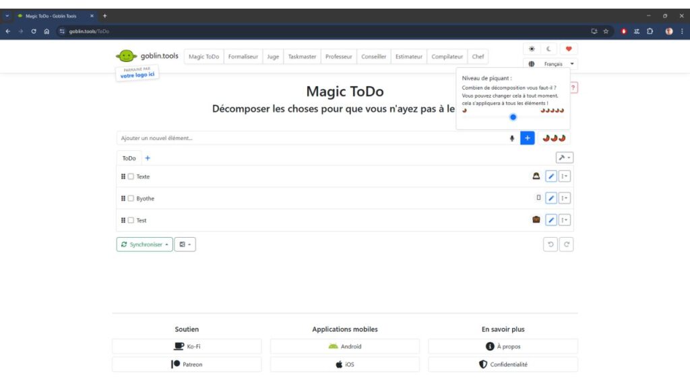690x388 pixels.
Task: Open a new browser tab
Action: tap(104, 16)
